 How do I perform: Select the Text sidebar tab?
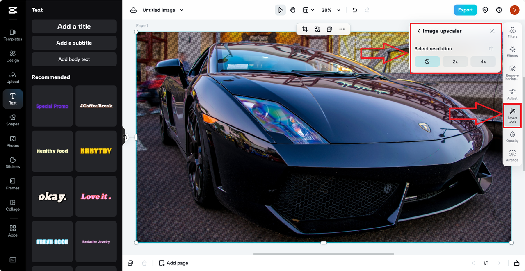coord(13,99)
